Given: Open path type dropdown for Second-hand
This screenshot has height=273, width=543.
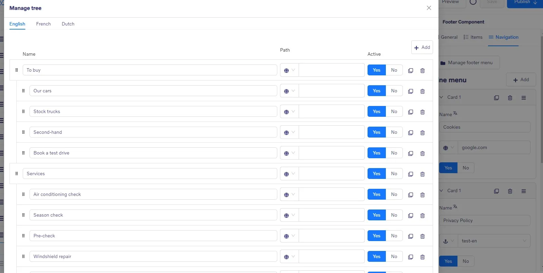Looking at the screenshot, I should click(289, 132).
